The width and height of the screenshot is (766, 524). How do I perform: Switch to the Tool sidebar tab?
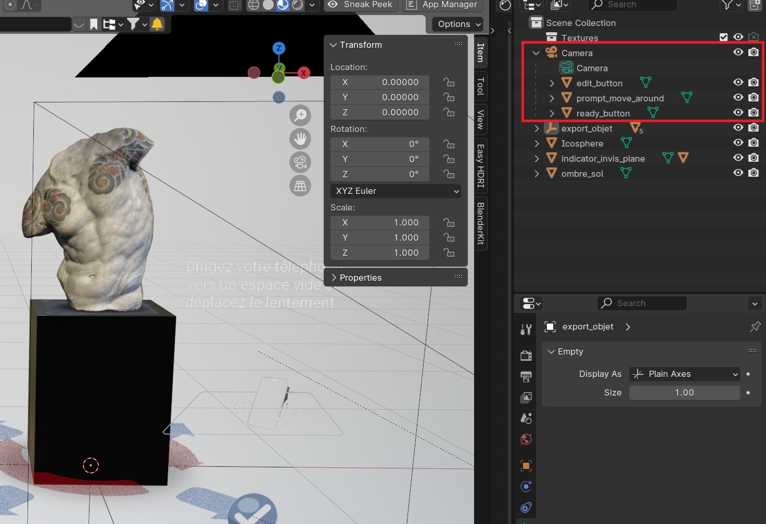coord(481,86)
